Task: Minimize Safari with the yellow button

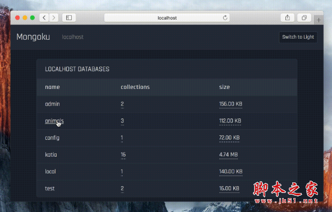Action: (x=25, y=18)
